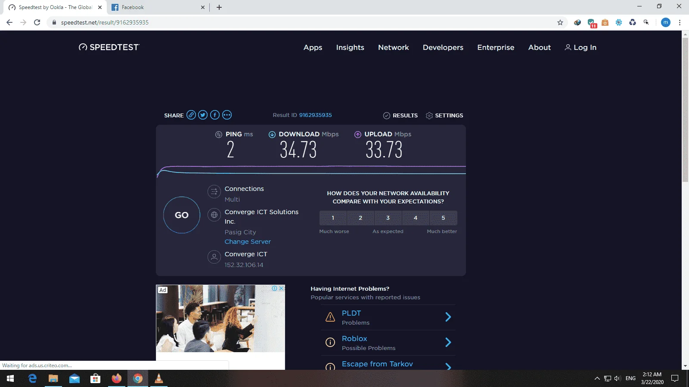Launch Microsoft Edge from taskbar
This screenshot has width=689, height=387.
point(32,378)
